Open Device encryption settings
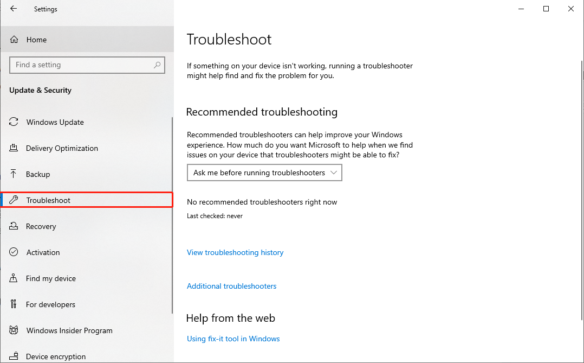This screenshot has width=584, height=363. click(x=87, y=356)
